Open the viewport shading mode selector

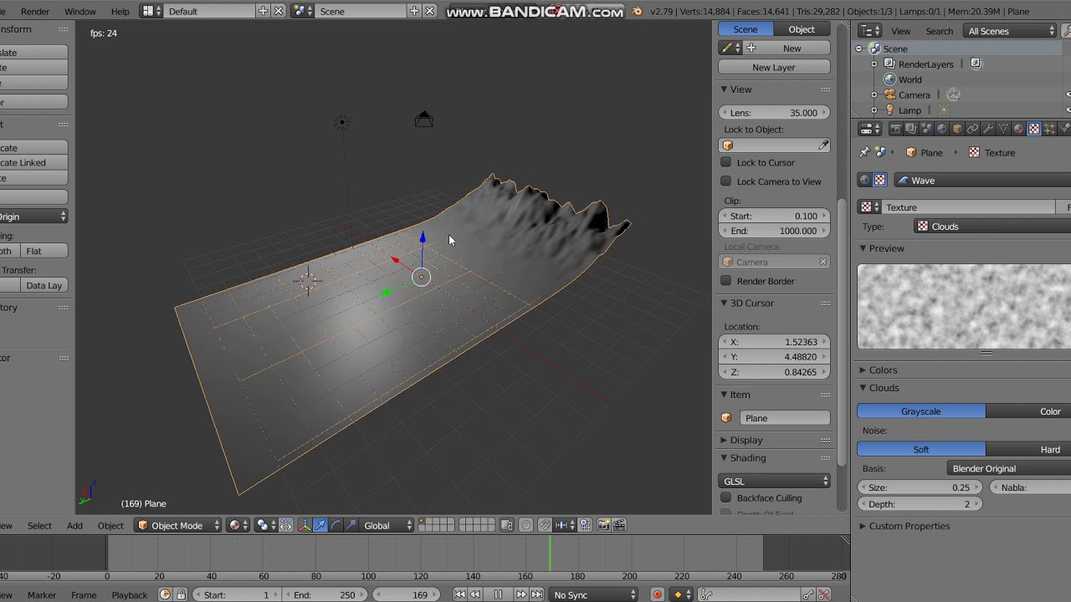point(239,525)
